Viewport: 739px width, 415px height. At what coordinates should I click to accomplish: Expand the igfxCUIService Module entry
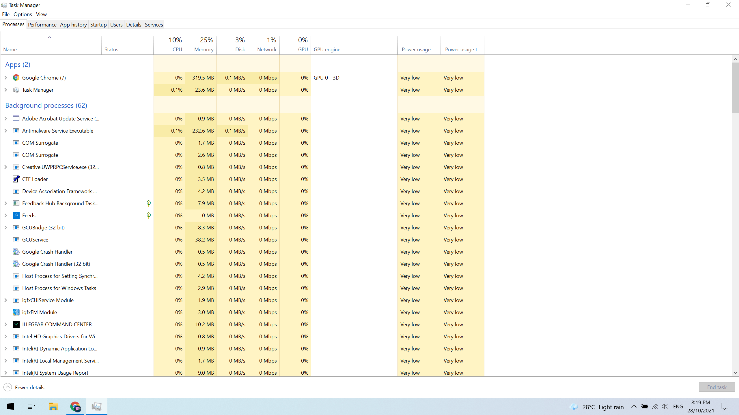click(x=5, y=300)
